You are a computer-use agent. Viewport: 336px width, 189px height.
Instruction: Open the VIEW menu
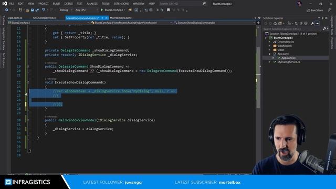coord(31,4)
